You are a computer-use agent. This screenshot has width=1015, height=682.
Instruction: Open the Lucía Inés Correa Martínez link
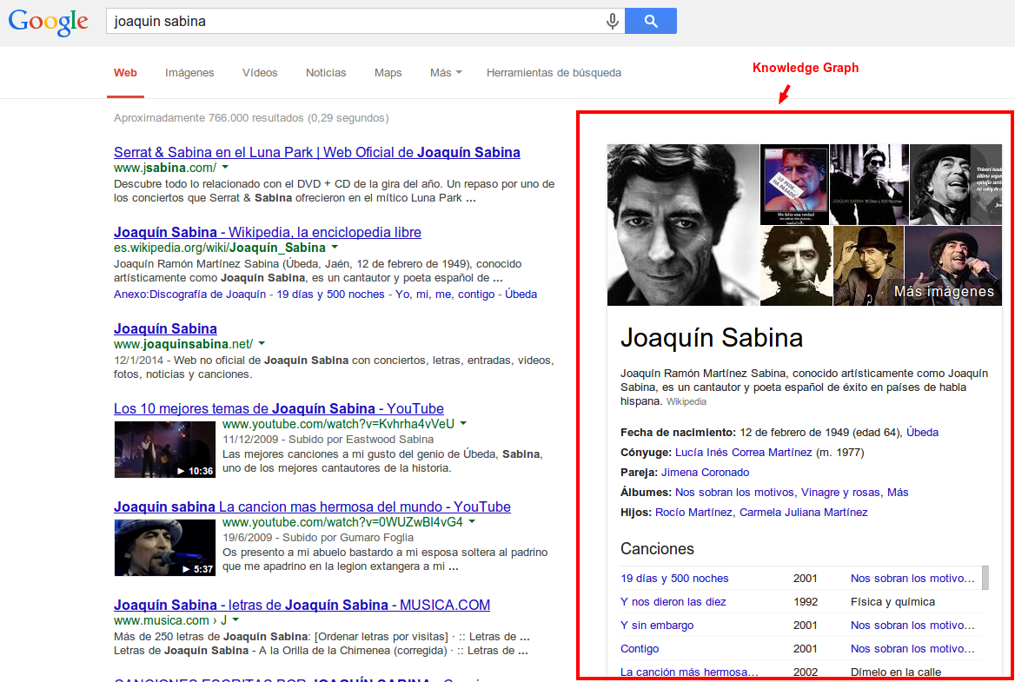743,453
